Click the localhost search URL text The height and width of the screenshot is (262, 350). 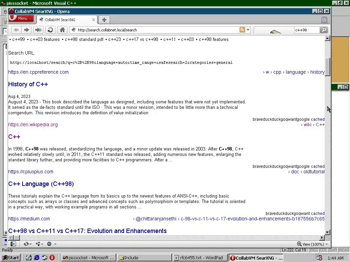coord(121,63)
